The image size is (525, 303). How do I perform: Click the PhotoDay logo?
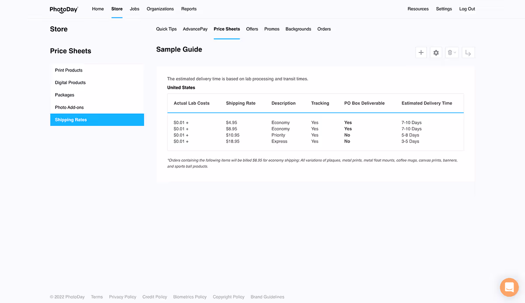[64, 9]
